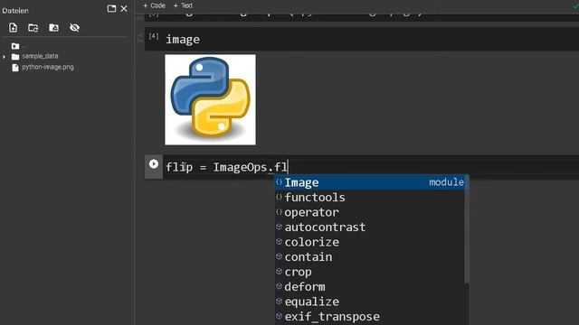579x325 pixels.
Task: Add a new Code cell
Action: coord(154,5)
